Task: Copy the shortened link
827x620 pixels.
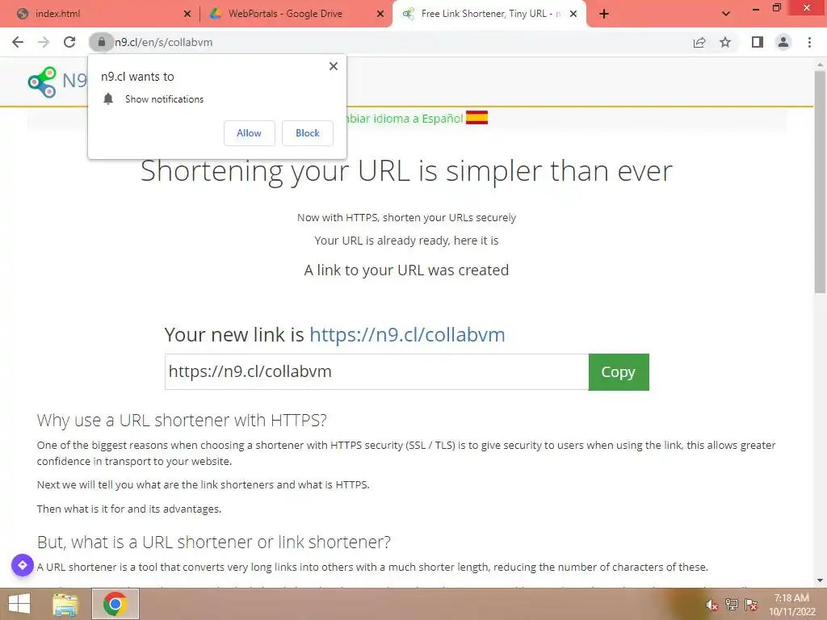Action: point(619,371)
